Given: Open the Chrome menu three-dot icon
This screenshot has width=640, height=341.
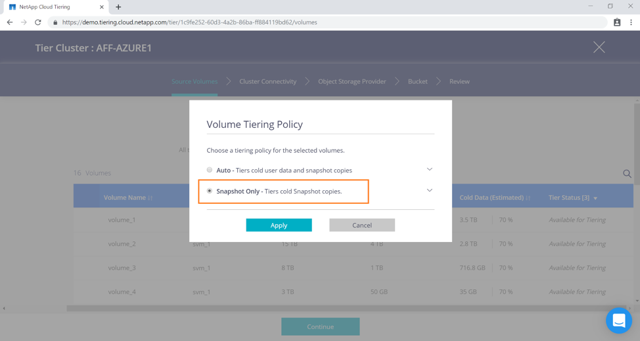Looking at the screenshot, I should tap(631, 22).
